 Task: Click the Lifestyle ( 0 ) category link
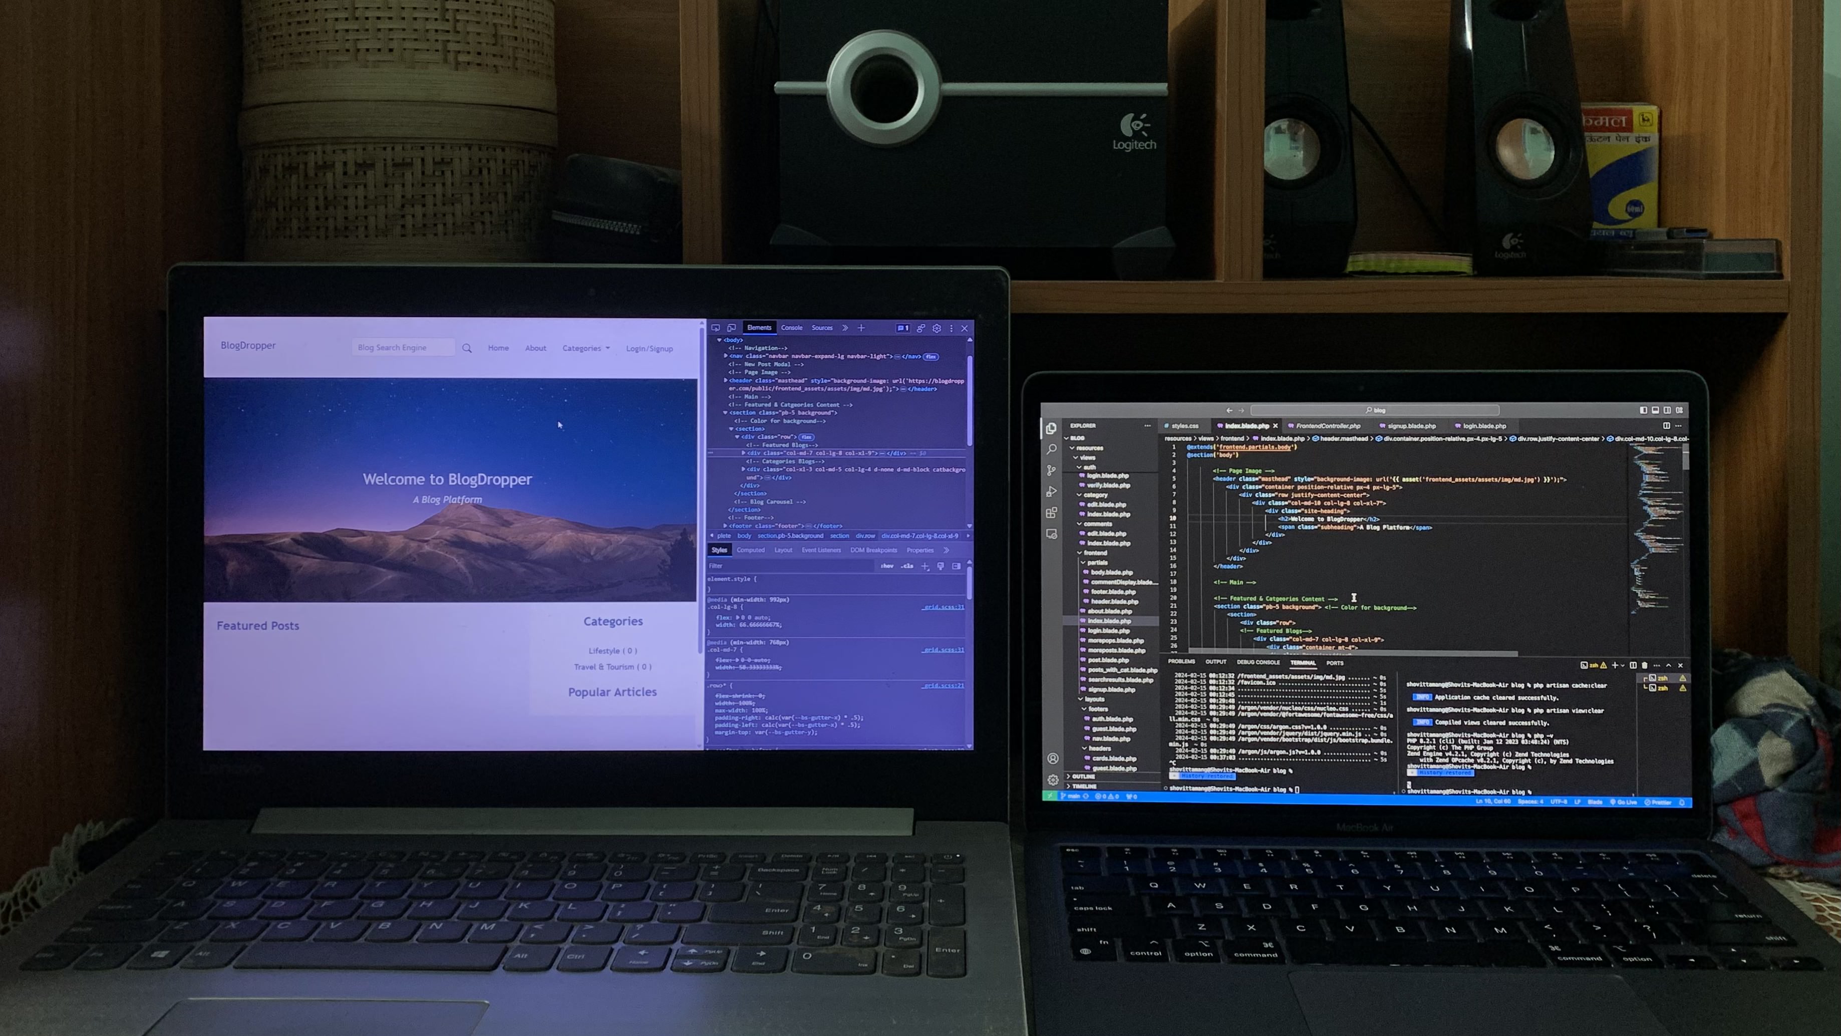click(x=612, y=651)
